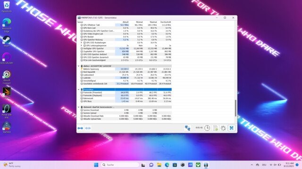Click the Durchschnitt column header
302x169 pixels.
[166, 22]
